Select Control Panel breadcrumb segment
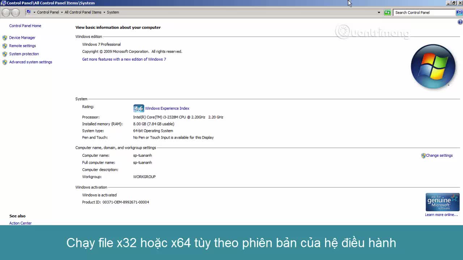463x260 pixels. point(48,12)
